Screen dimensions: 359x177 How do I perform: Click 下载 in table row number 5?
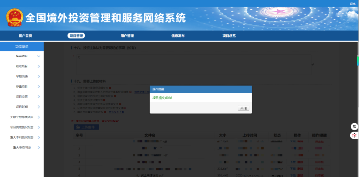[293, 169]
